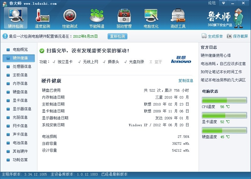The image size is (251, 179).
Task: Launch the 性能测试 benchmark icon
Action: [70, 18]
